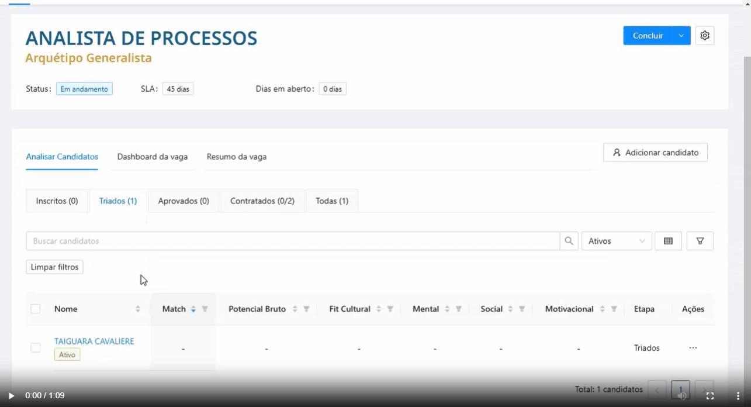Go to previous page arrow

(x=657, y=389)
